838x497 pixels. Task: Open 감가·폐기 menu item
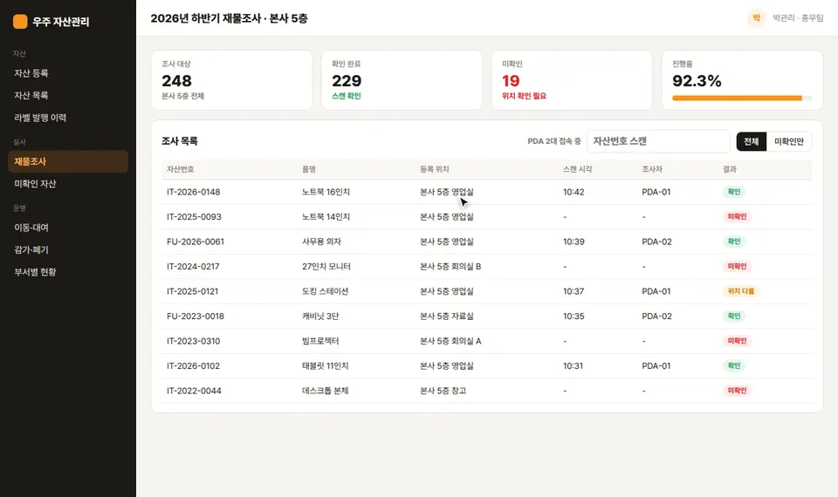pyautogui.click(x=68, y=250)
